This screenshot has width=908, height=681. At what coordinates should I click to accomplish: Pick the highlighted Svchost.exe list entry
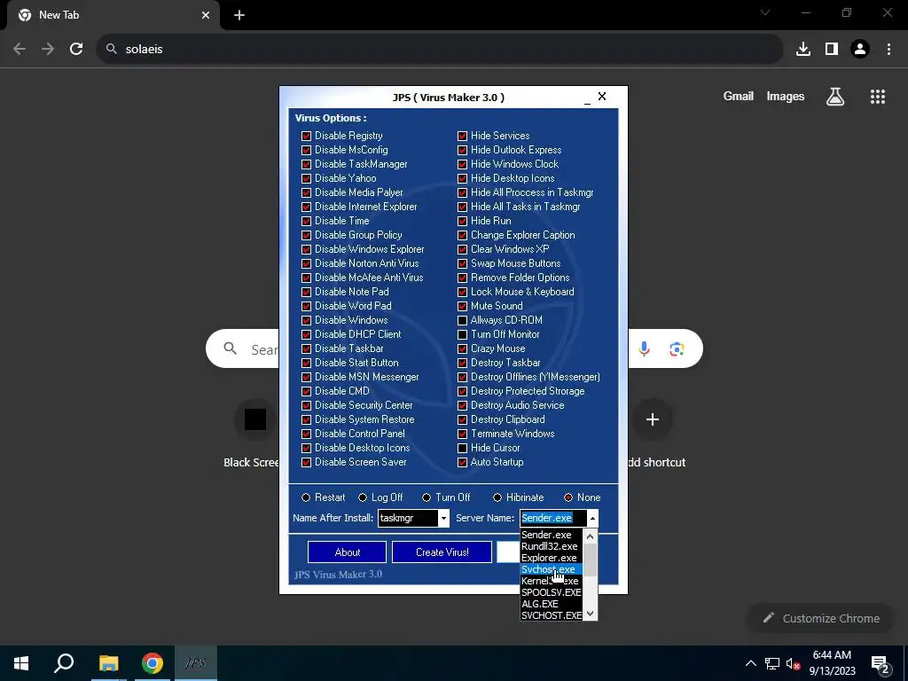click(x=551, y=569)
